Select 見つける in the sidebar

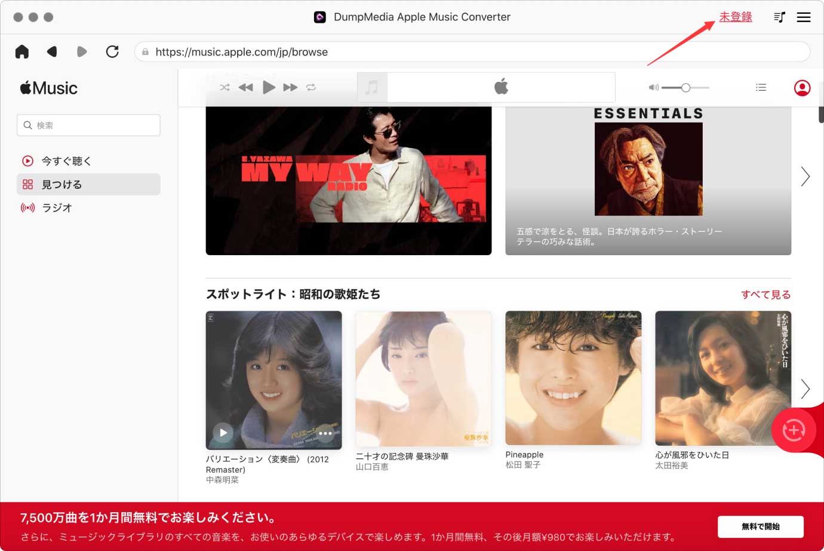point(88,185)
